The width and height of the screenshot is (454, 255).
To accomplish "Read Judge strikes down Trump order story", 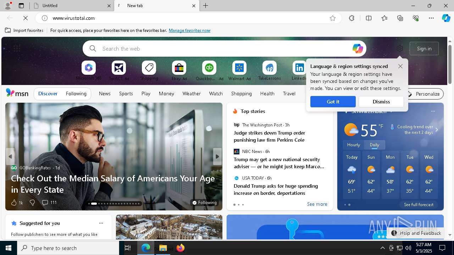I will (270, 136).
